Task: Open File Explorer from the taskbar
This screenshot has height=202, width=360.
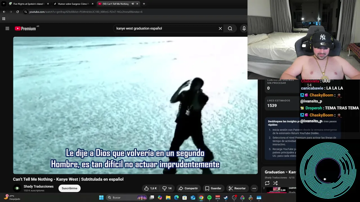Action: 168,198
